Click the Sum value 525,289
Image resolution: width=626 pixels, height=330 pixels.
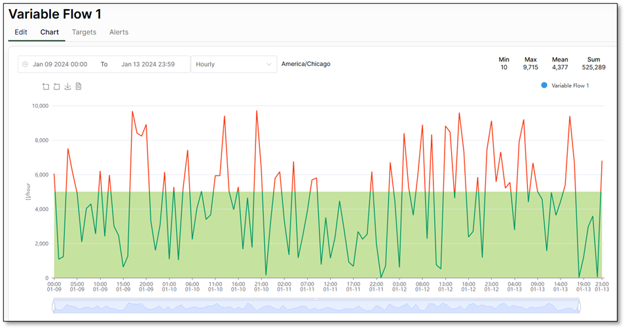(594, 67)
